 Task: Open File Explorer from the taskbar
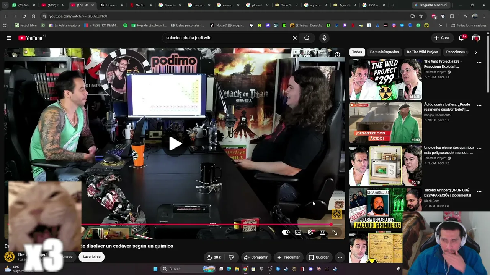click(x=237, y=269)
